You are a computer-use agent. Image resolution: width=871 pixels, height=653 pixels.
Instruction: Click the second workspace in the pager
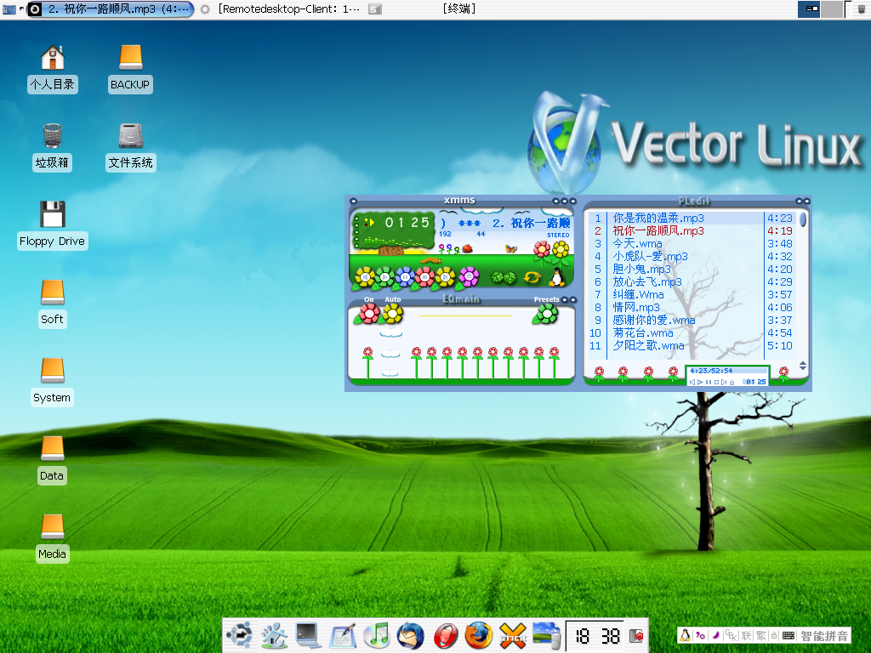pyautogui.click(x=832, y=9)
